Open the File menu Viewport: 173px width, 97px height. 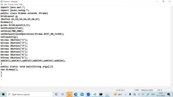pyautogui.click(x=2, y=5)
